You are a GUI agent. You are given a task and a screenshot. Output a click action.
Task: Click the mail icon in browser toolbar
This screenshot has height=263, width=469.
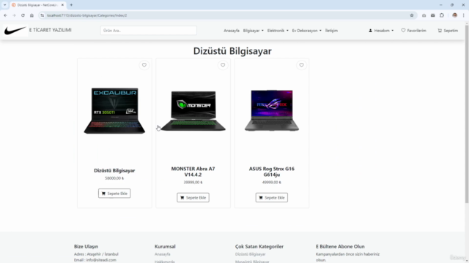coord(433,15)
